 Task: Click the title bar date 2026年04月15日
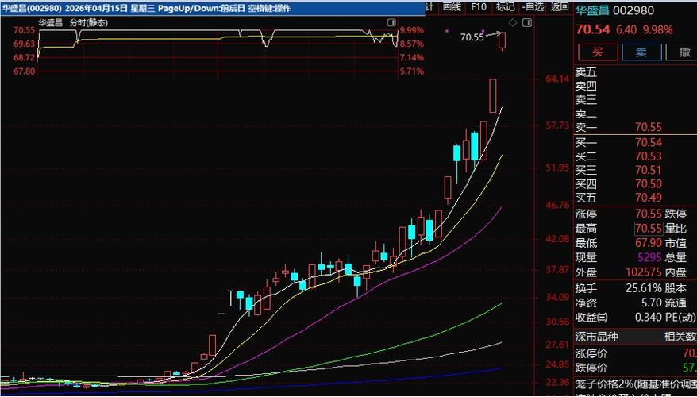point(96,8)
